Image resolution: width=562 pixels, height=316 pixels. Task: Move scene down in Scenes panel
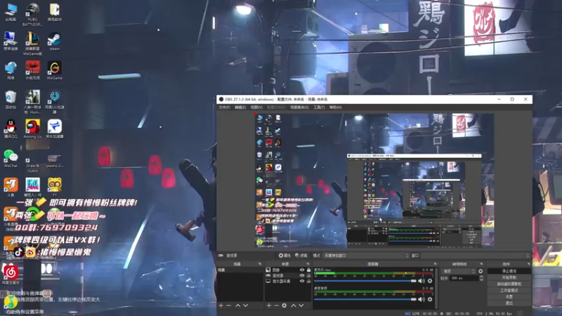pyautogui.click(x=245, y=305)
